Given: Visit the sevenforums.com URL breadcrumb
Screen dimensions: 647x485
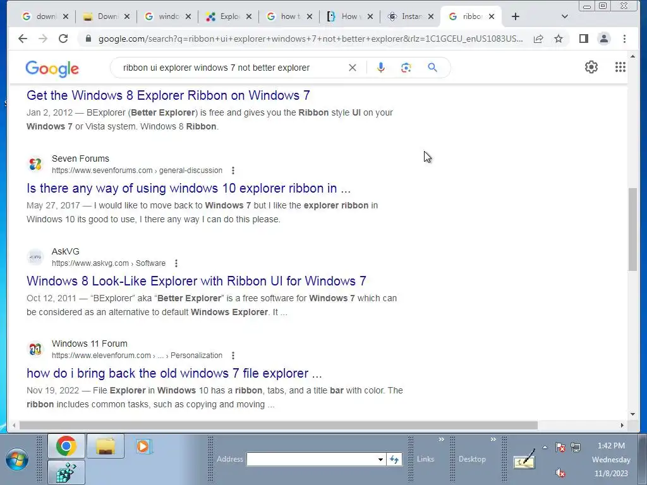Looking at the screenshot, I should click(137, 171).
